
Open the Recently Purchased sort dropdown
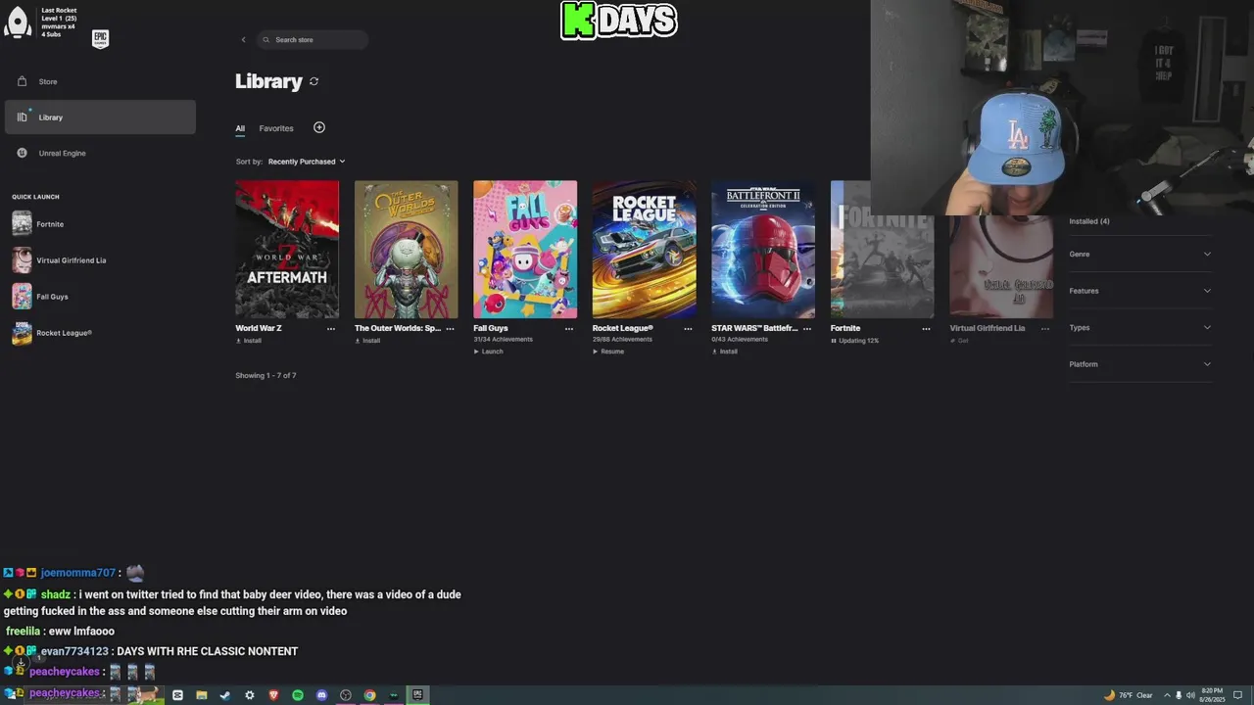(x=307, y=162)
